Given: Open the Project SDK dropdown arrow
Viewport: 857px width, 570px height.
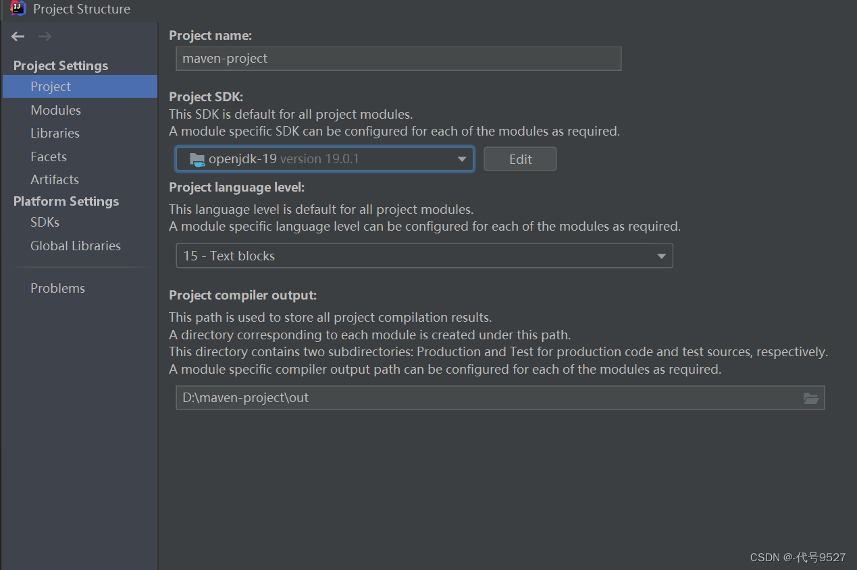Looking at the screenshot, I should tap(462, 159).
